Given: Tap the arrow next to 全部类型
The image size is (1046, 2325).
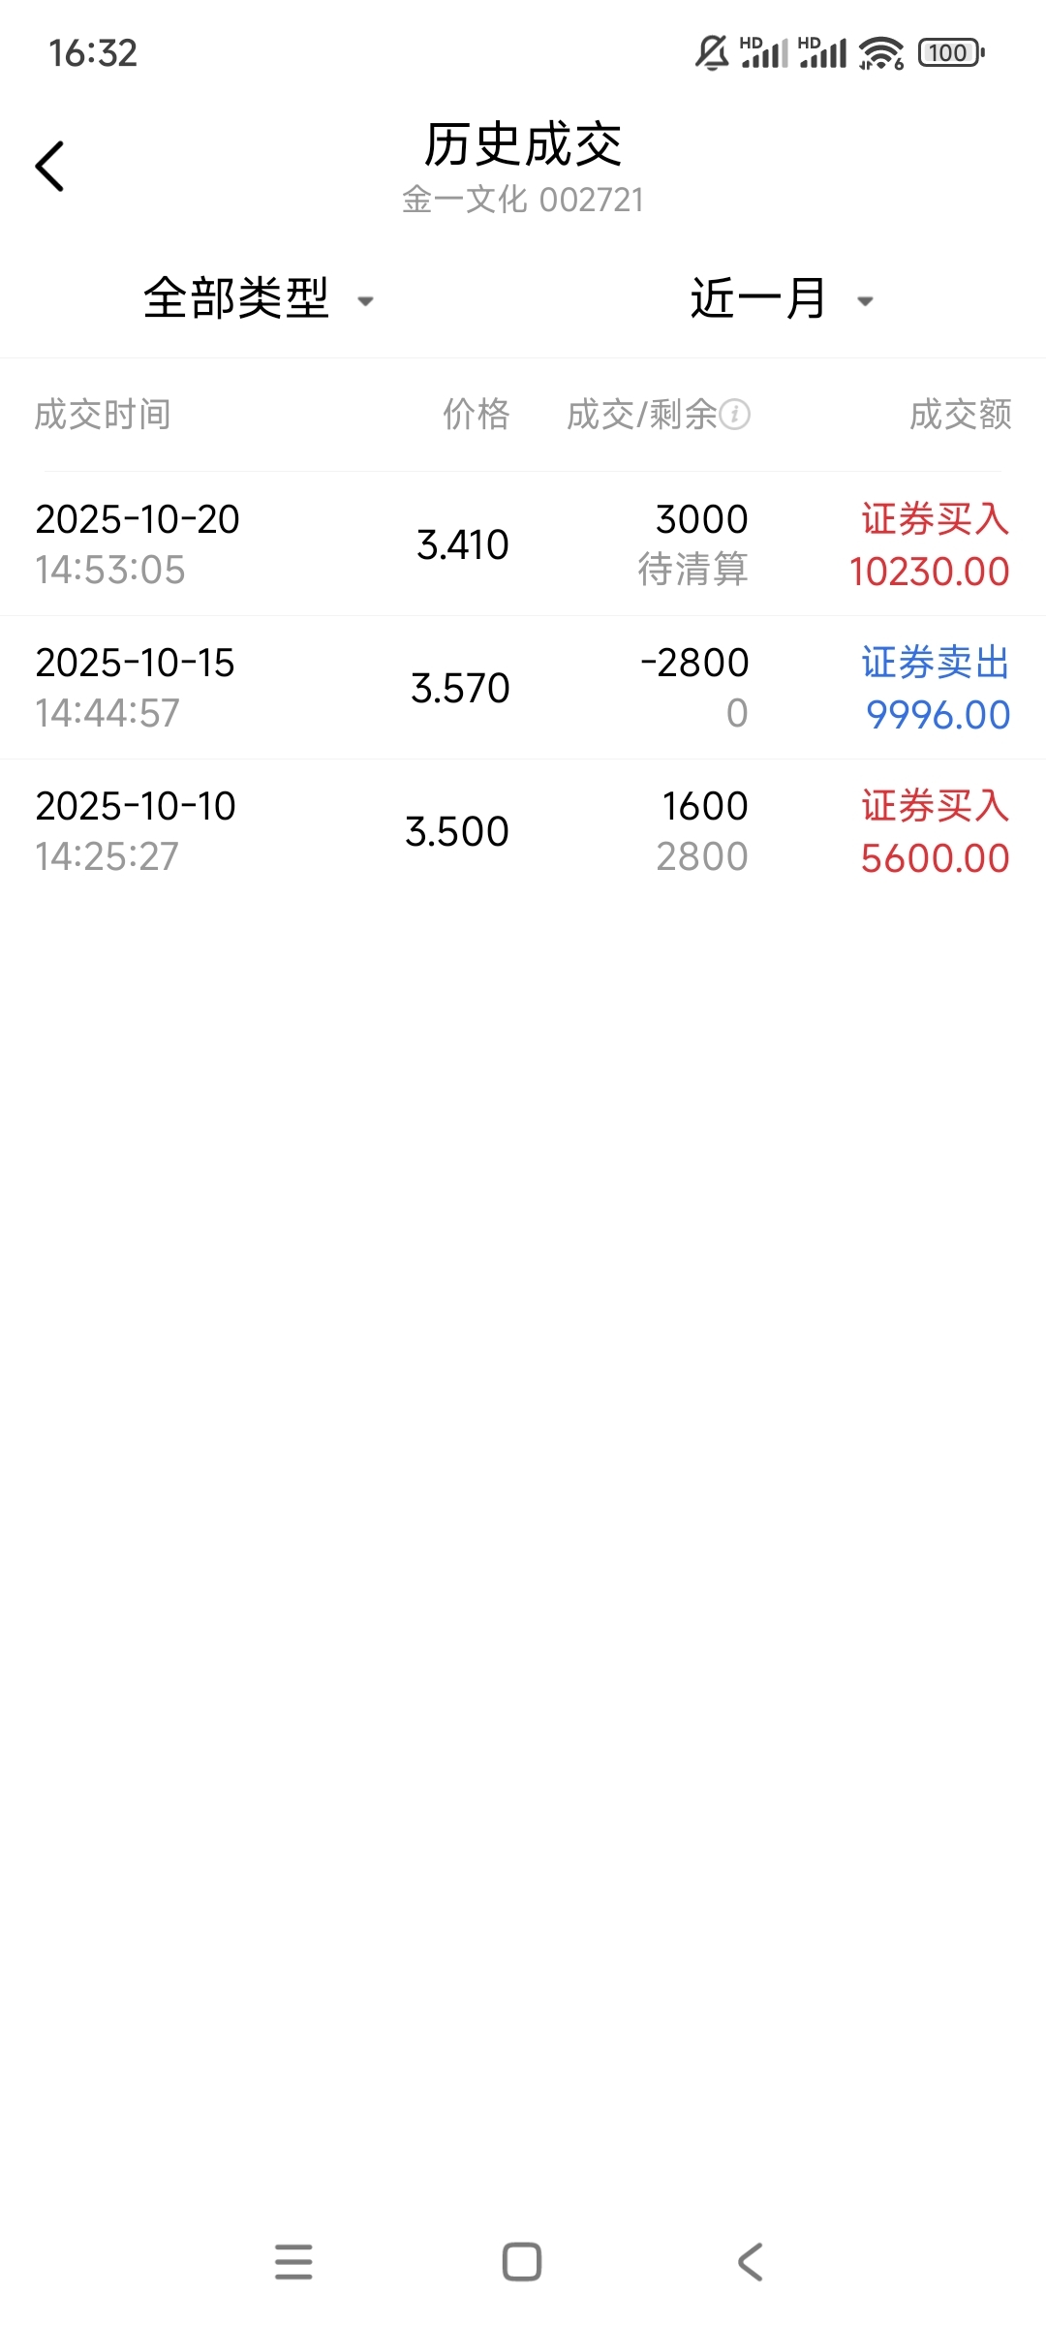Looking at the screenshot, I should coord(366,301).
